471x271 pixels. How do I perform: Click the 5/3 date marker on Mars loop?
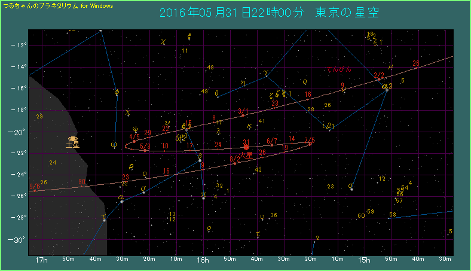click(x=145, y=147)
